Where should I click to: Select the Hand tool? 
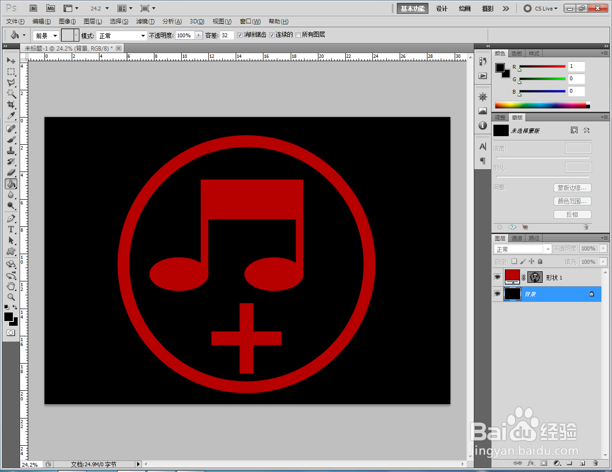coord(11,286)
